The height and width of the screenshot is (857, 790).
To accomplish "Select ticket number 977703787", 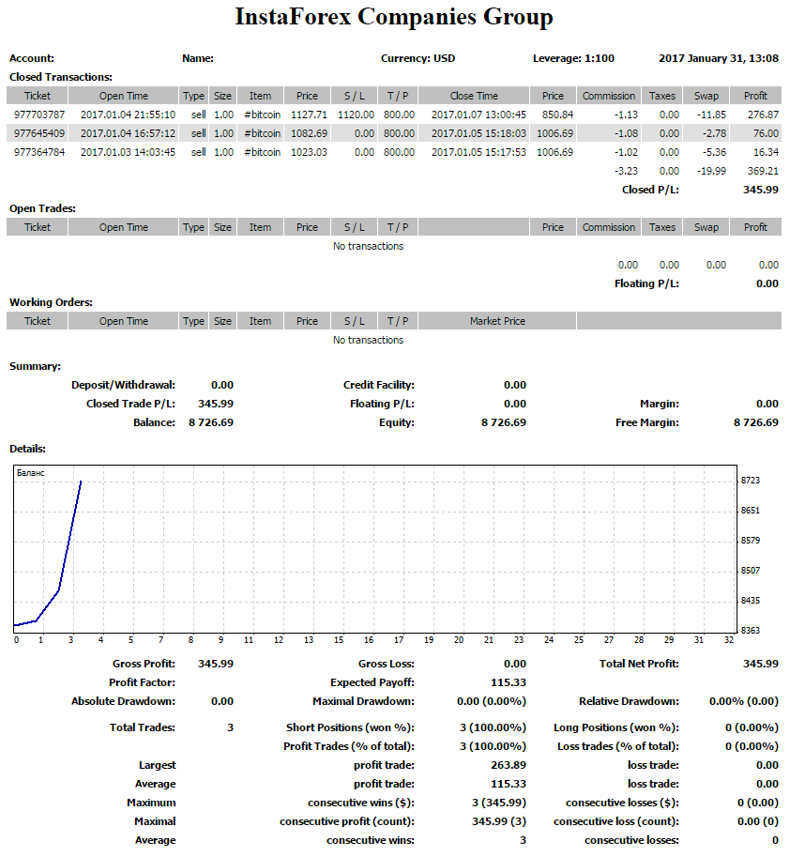I will coord(39,115).
